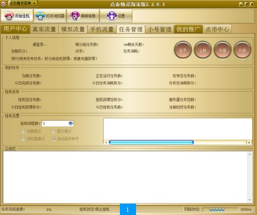This screenshot has width=257, height=215.
Task: Click the horizontal scrollbar left arrow
Action: [x=106, y=143]
